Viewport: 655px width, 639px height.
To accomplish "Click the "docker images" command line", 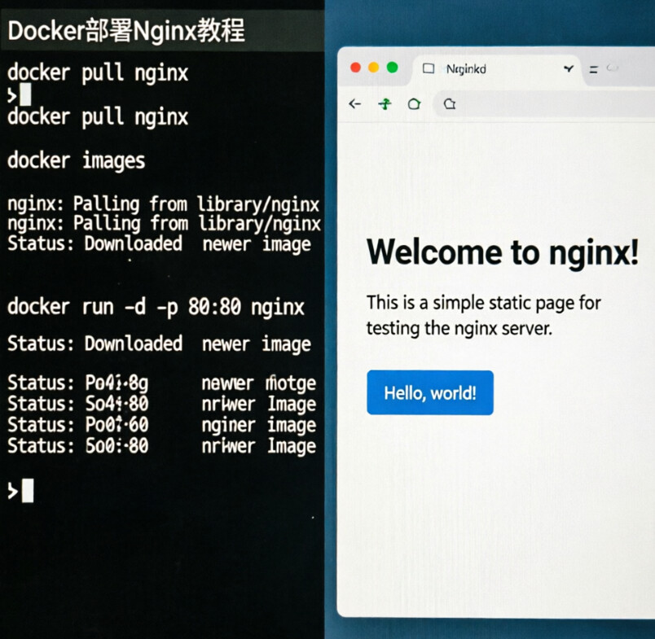I will [x=76, y=161].
